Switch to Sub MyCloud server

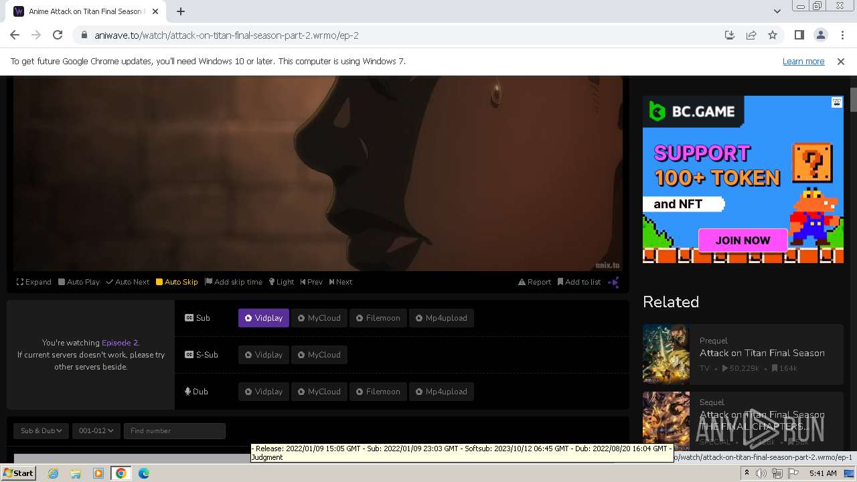(319, 318)
